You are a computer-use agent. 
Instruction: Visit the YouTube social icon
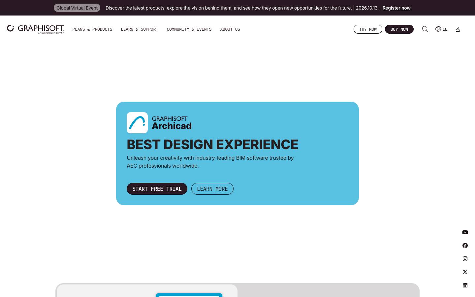[465, 232]
